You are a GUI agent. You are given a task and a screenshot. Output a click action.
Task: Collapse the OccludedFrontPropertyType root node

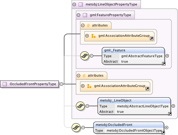pos(61,84)
